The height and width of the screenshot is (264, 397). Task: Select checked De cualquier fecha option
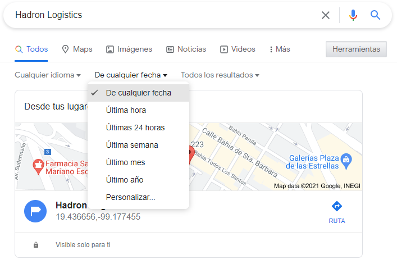click(138, 93)
